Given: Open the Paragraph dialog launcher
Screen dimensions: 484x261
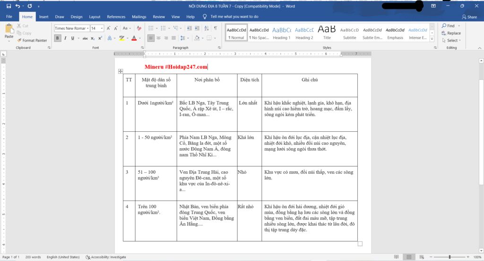Looking at the screenshot, I should pos(219,48).
